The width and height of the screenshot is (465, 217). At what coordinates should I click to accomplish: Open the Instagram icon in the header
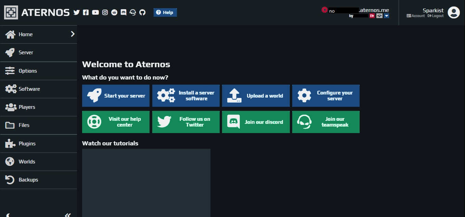click(105, 12)
